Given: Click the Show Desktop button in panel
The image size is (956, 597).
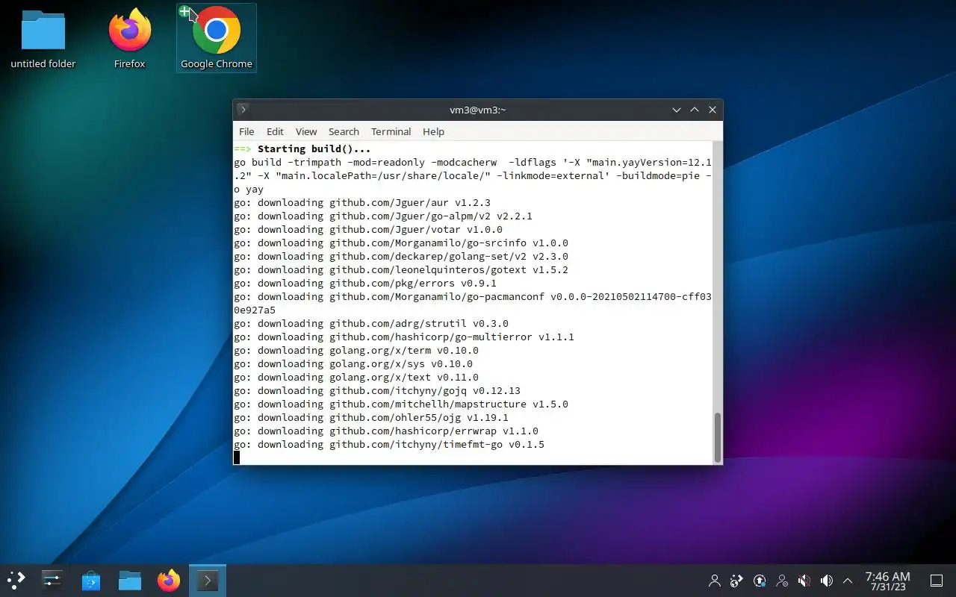Looking at the screenshot, I should (937, 581).
